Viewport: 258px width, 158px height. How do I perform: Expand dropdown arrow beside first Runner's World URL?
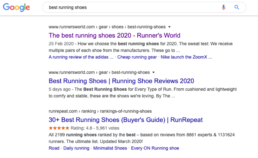coord(170,27)
